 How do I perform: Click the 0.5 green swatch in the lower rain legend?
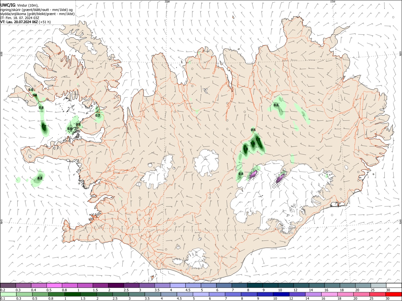(x=40, y=294)
